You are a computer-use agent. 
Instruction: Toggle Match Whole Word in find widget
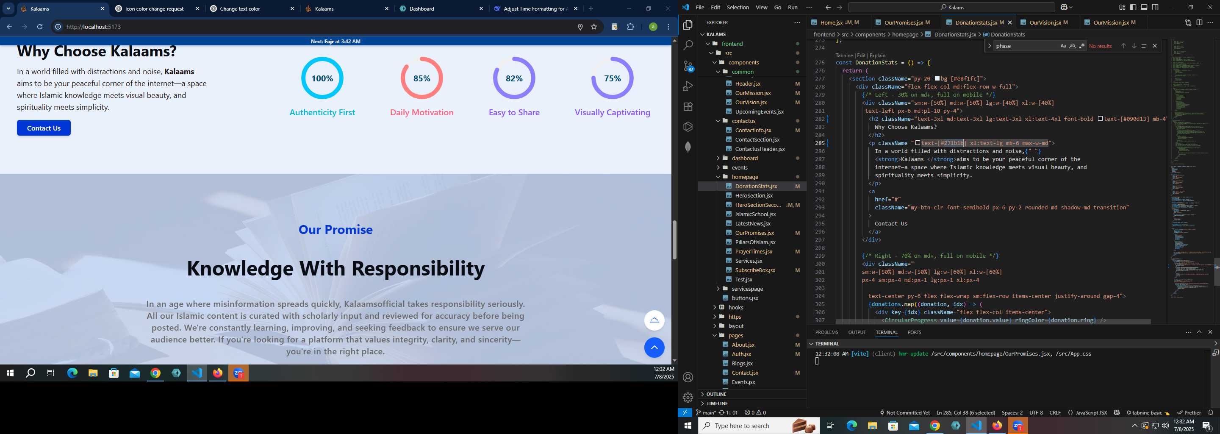(1072, 46)
